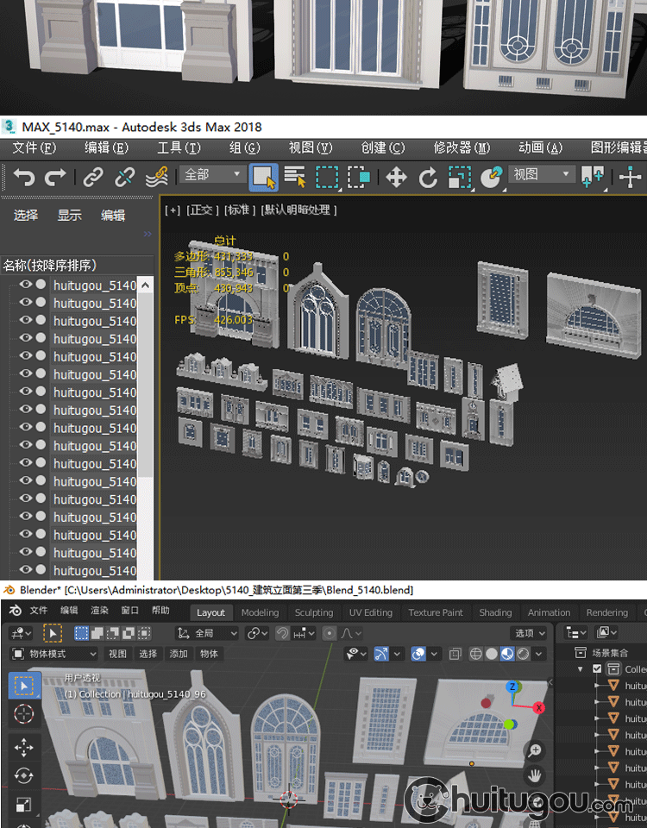
Task: Click the Undo arrow in 3ds Max toolbar
Action: coord(24,176)
